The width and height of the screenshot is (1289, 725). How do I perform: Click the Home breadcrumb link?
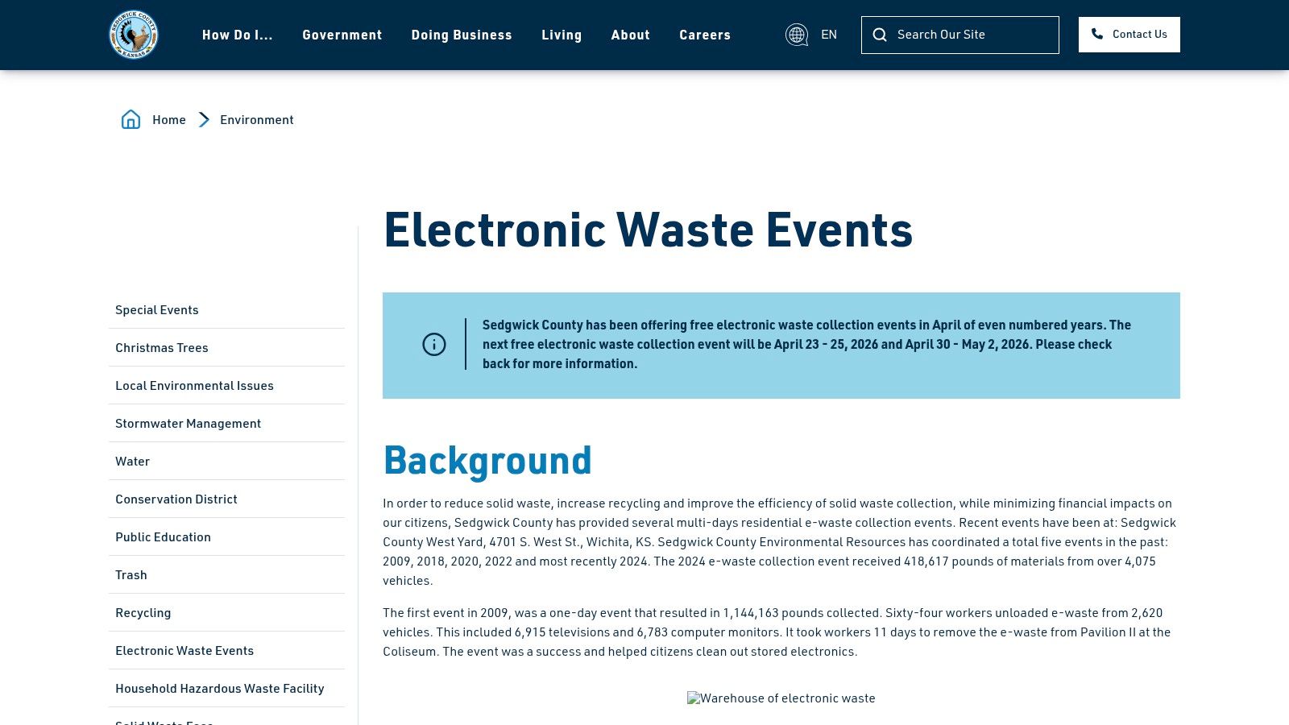click(168, 119)
